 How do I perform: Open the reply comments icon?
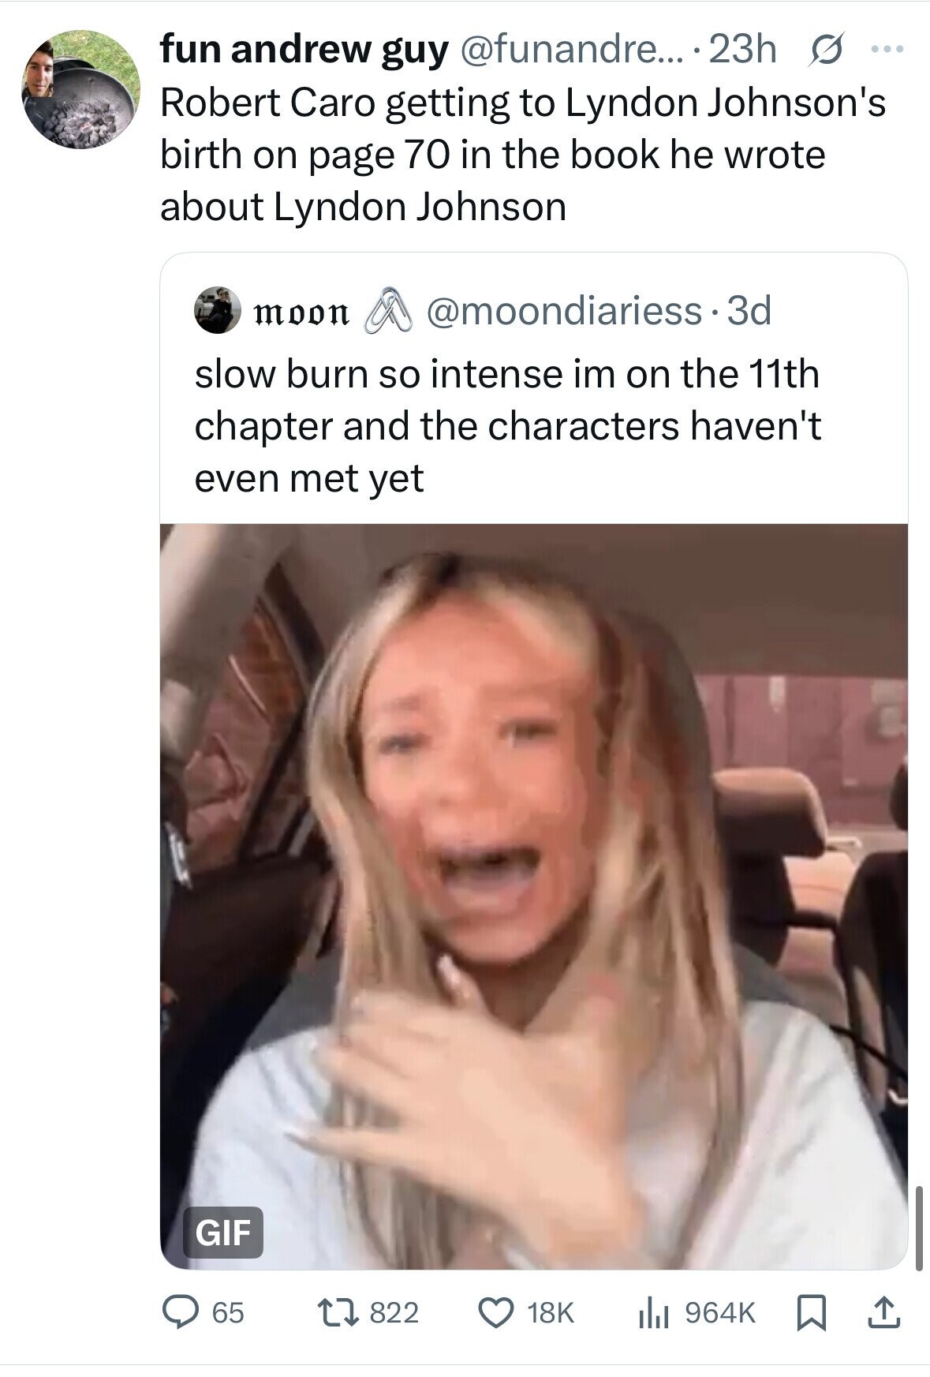click(x=178, y=1312)
